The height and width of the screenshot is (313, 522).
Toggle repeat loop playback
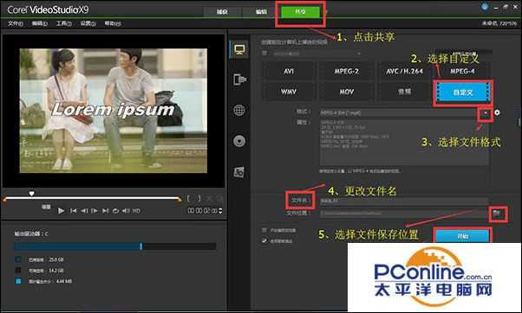[115, 211]
